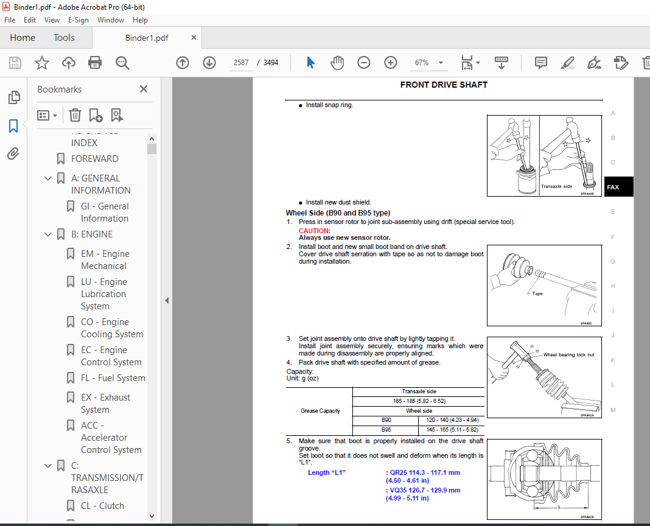
Task: Print the document with printer icon
Action: [x=95, y=63]
